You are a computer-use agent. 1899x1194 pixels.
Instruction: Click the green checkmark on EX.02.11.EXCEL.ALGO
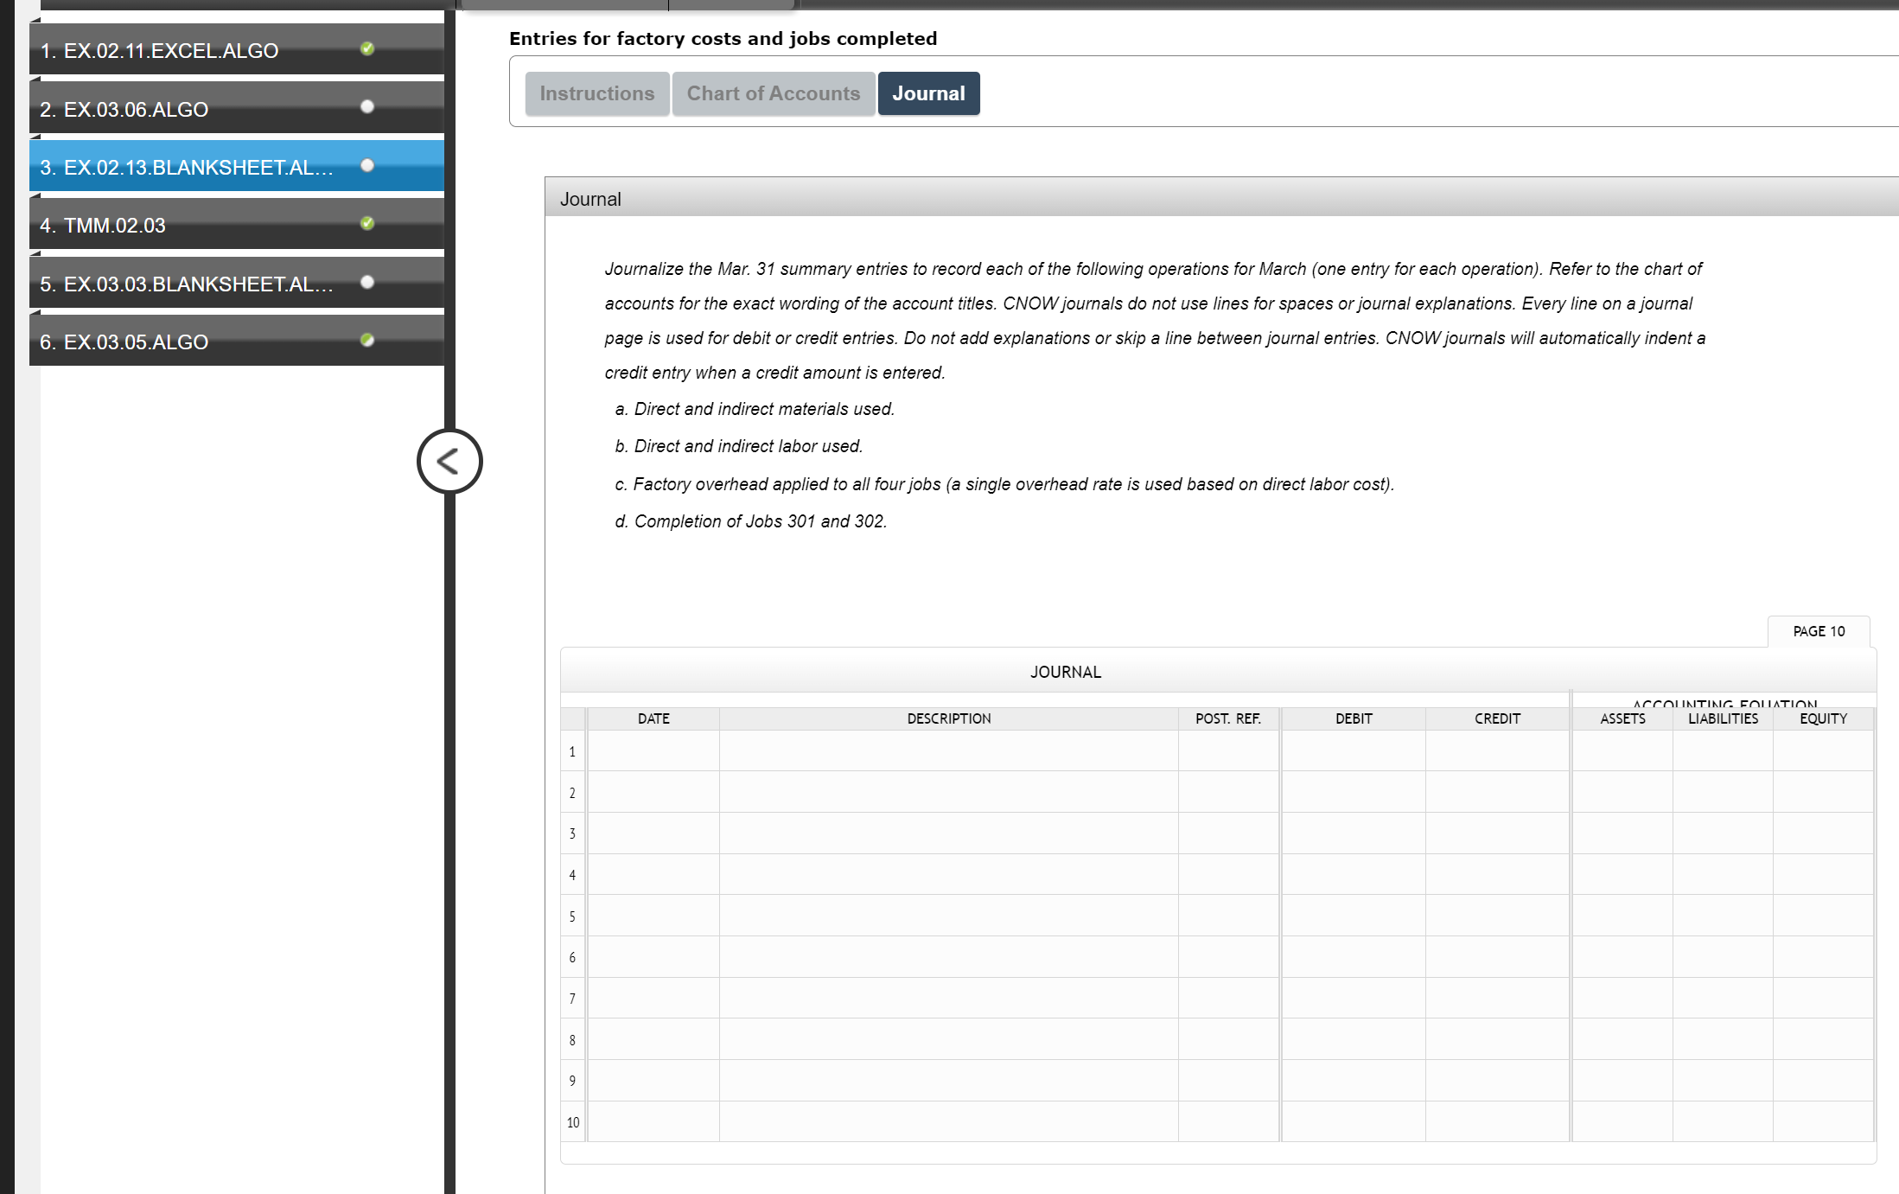367,49
